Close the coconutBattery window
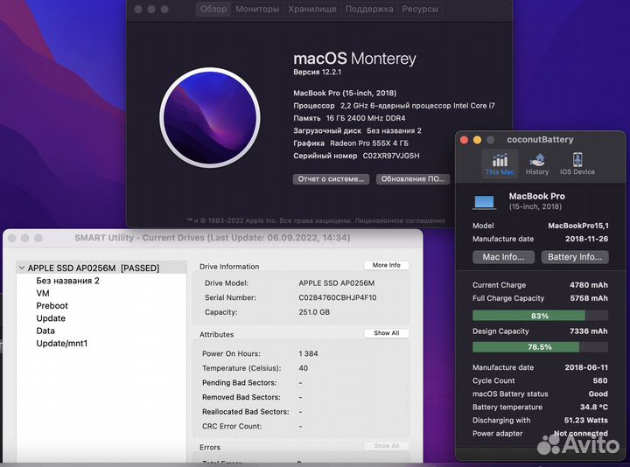Image resolution: width=630 pixels, height=467 pixels. [464, 140]
